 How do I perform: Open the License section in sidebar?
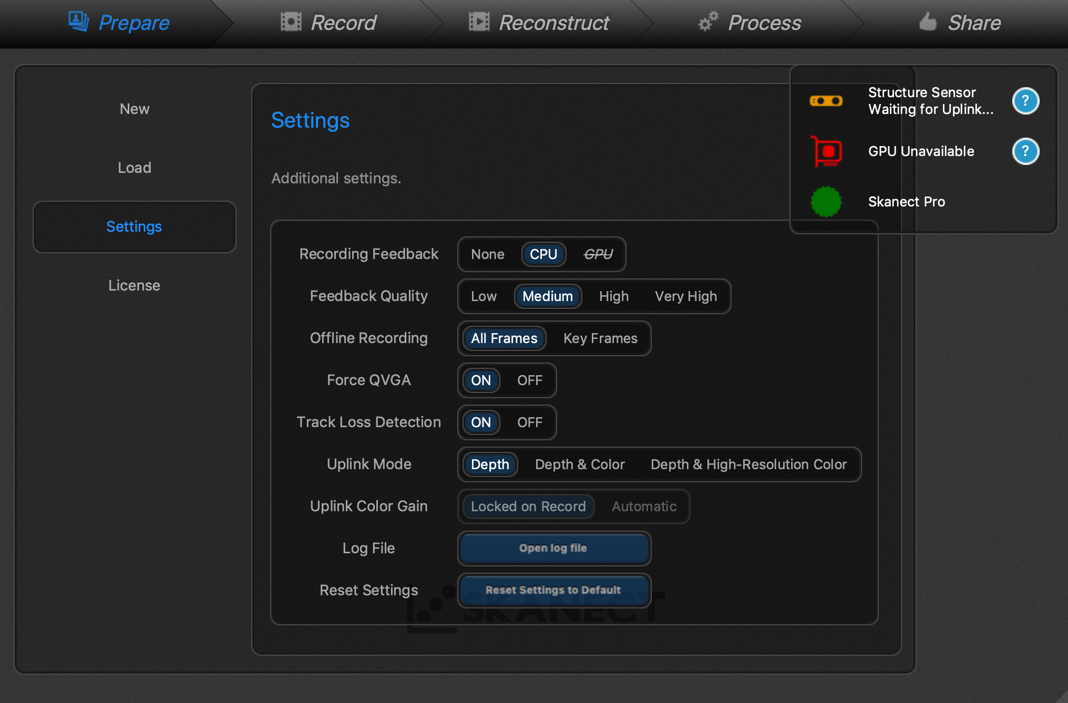[x=134, y=285]
